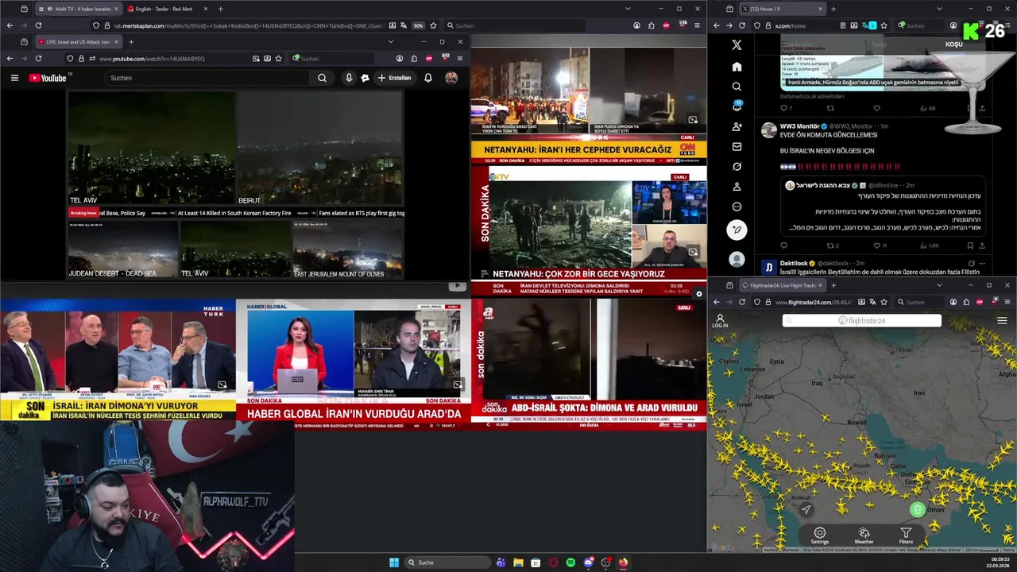Open YouTube Erstellen create button
The height and width of the screenshot is (572, 1017).
[x=395, y=78]
